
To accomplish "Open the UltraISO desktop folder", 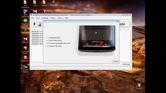I will [x=44, y=3].
